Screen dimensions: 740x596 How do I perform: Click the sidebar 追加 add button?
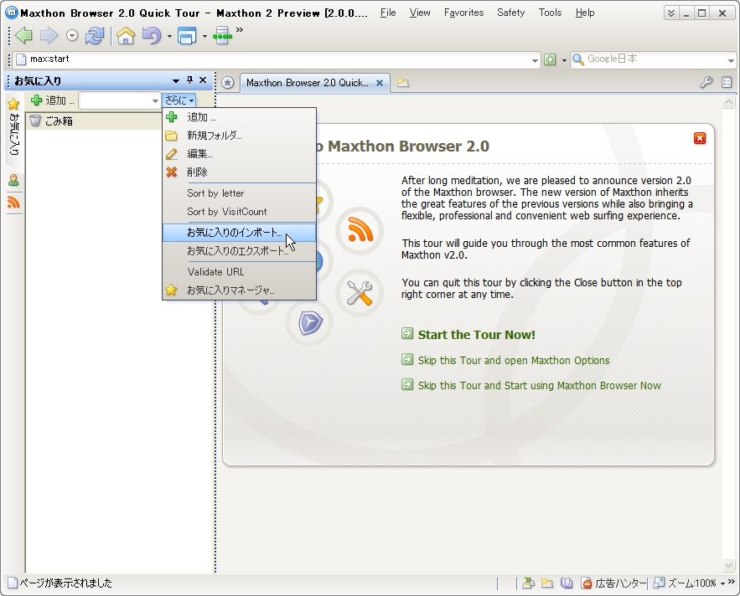[52, 100]
